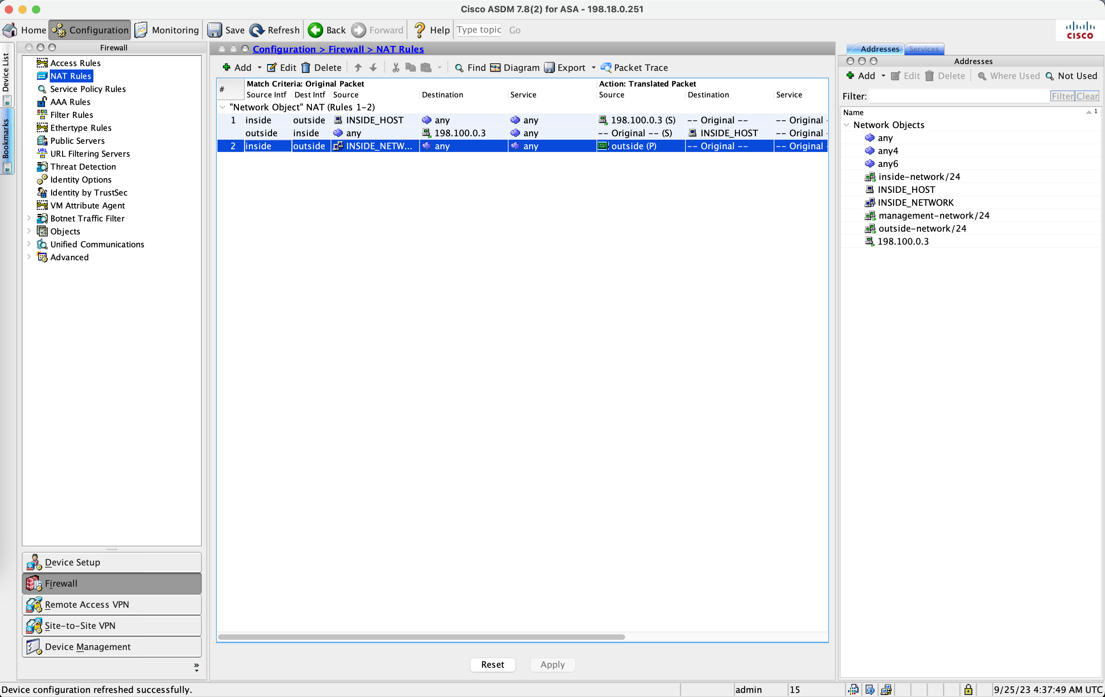Move selected rule up with arrow icon

point(358,67)
